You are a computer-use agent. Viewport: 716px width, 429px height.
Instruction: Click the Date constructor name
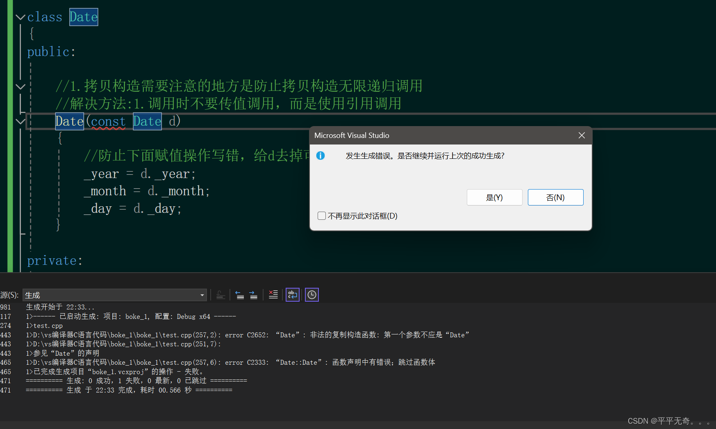point(70,121)
